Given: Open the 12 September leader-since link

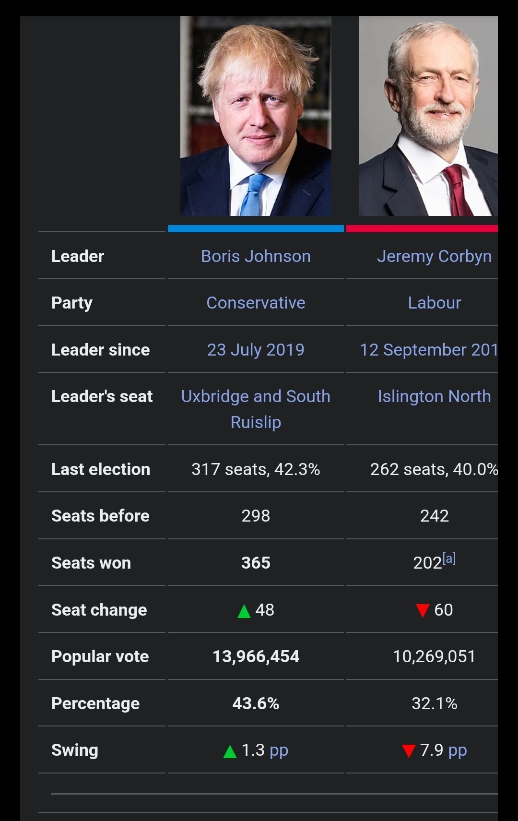Looking at the screenshot, I should click(x=429, y=350).
